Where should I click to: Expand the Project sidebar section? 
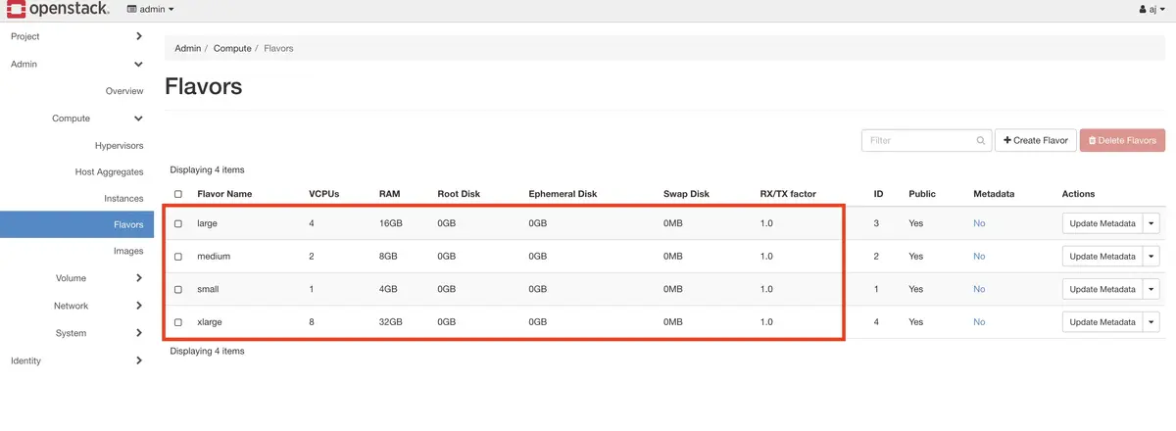point(76,36)
